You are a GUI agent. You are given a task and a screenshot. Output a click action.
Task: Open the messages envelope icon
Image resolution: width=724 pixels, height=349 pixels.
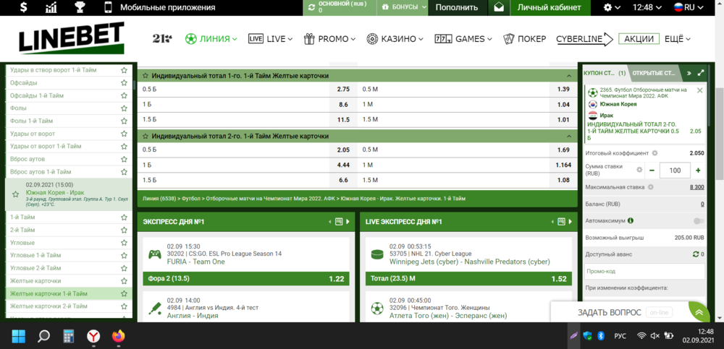pyautogui.click(x=499, y=7)
